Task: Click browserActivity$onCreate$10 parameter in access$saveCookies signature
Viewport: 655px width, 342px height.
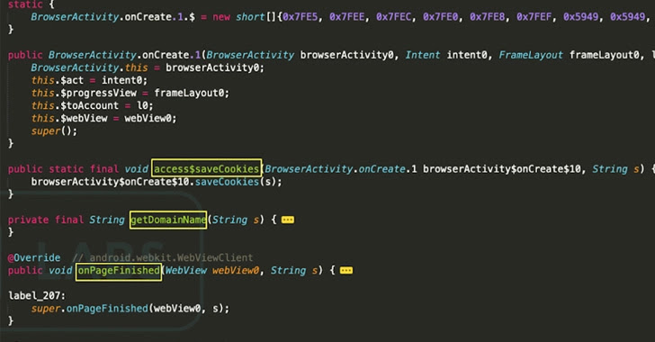Action: coord(502,169)
